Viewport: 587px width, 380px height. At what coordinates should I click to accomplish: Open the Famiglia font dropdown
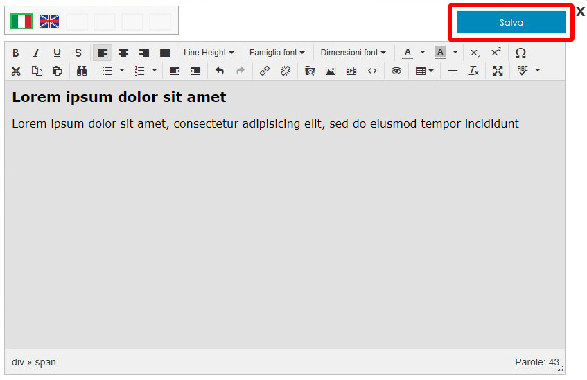(x=277, y=53)
